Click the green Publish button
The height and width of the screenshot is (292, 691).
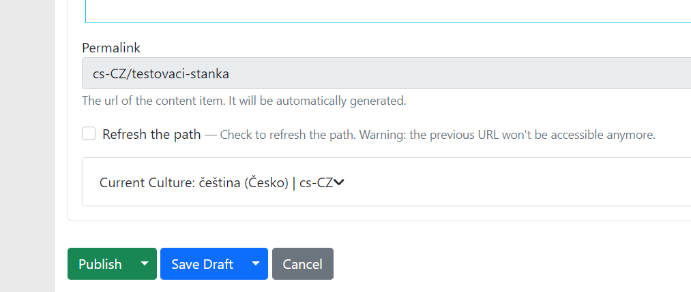coord(100,264)
